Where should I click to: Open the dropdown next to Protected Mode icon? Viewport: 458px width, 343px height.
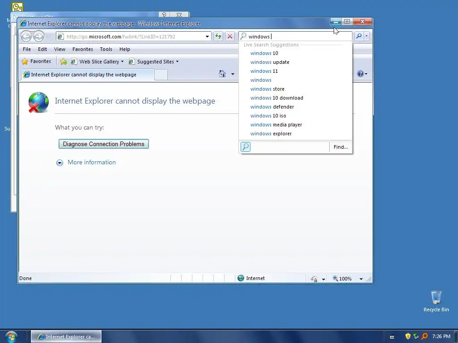coord(323,279)
